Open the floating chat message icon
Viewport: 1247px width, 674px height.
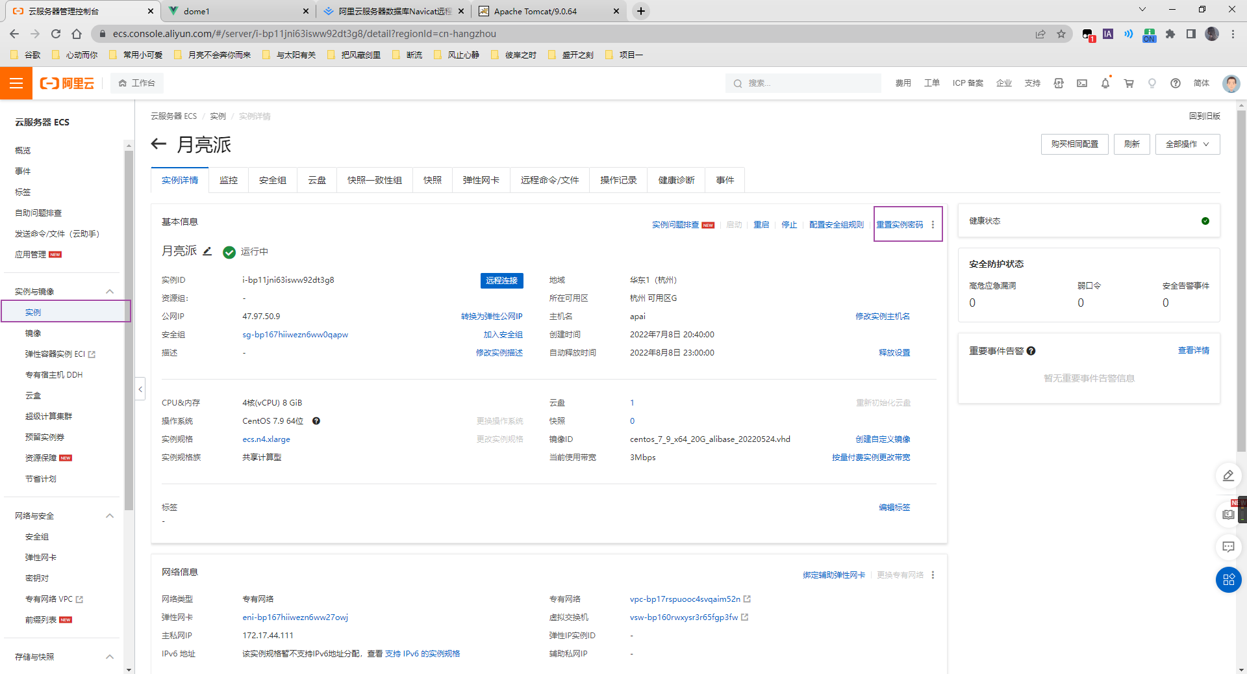1228,547
